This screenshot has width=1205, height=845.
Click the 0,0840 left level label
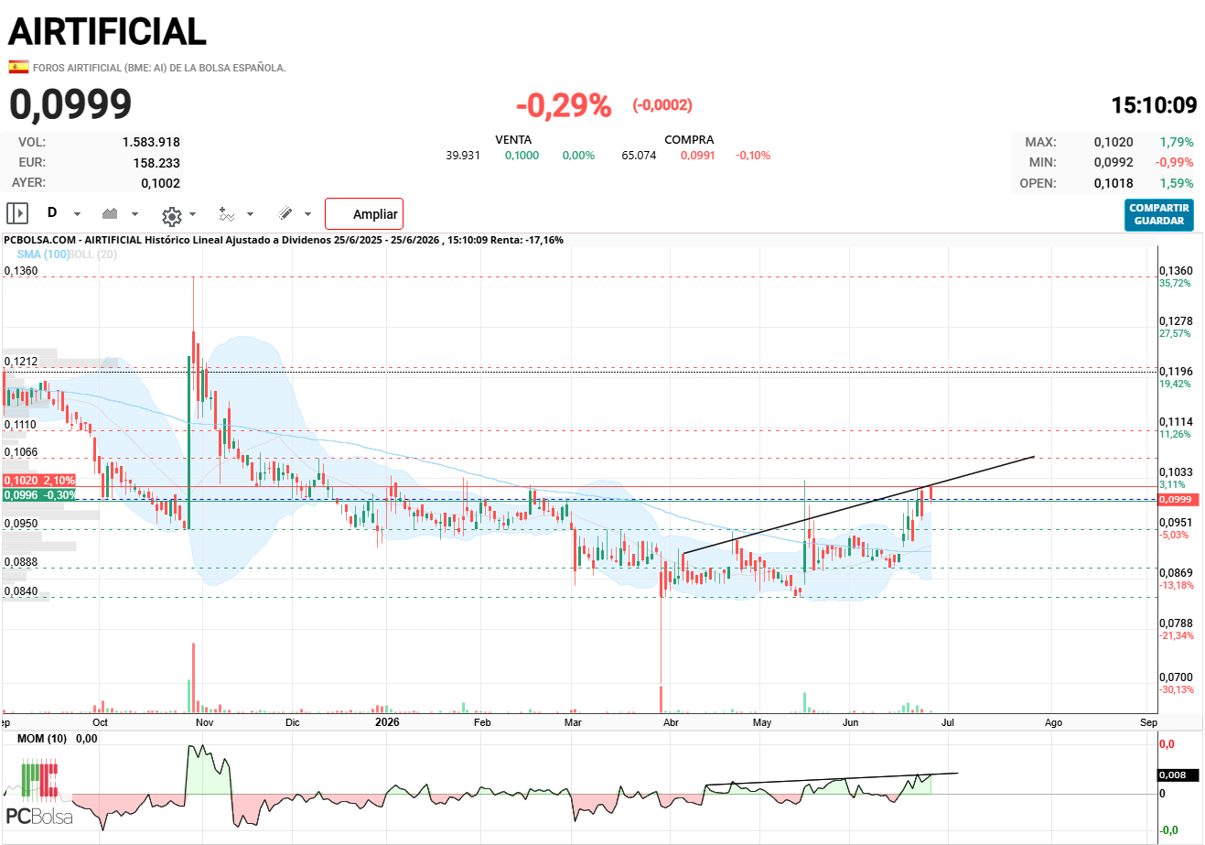click(21, 591)
